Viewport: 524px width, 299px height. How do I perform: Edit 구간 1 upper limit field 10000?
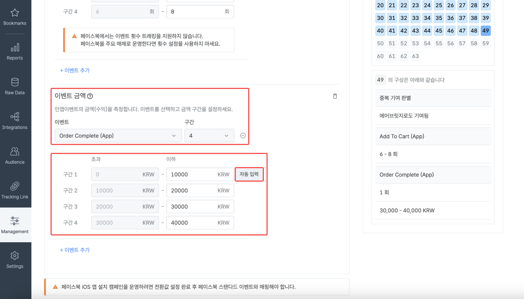coord(200,175)
